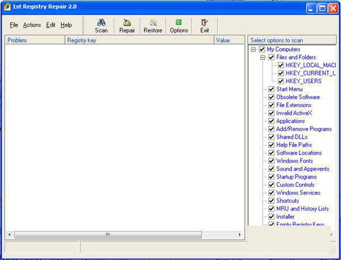Start a registry scan with Scan binoculars icon
Image resolution: width=341 pixels, height=260 pixels.
click(101, 22)
